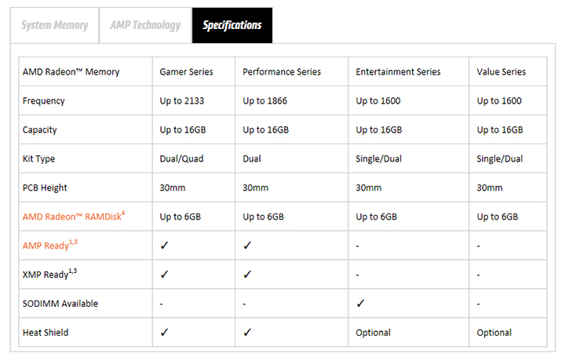Screen dimensions: 565x364
Task: Click Heat Shield checkmark for Gamer Series
Action: pyautogui.click(x=164, y=333)
